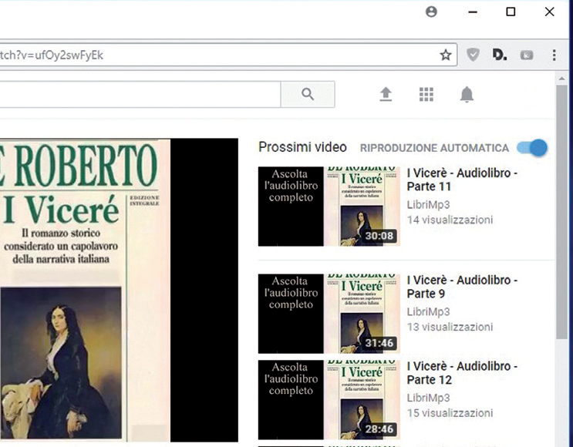Screen dimensions: 573x447
Task: Close the browser window
Action: click(549, 12)
